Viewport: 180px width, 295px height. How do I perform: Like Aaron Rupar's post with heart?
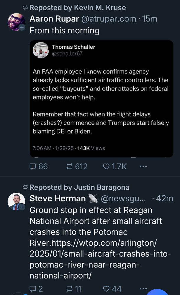pos(106,167)
